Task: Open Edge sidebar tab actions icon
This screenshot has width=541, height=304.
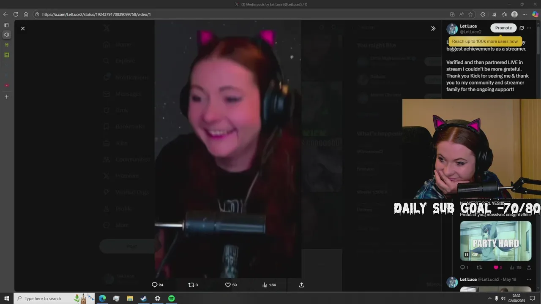Action: (x=6, y=25)
